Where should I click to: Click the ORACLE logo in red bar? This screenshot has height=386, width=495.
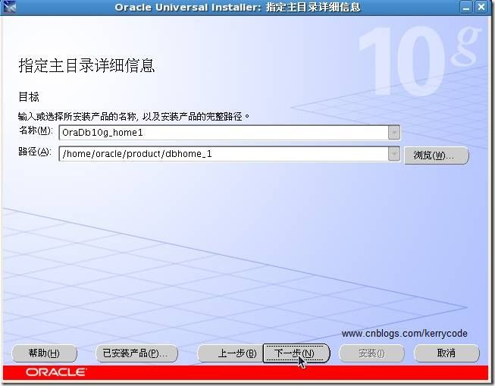[56, 372]
